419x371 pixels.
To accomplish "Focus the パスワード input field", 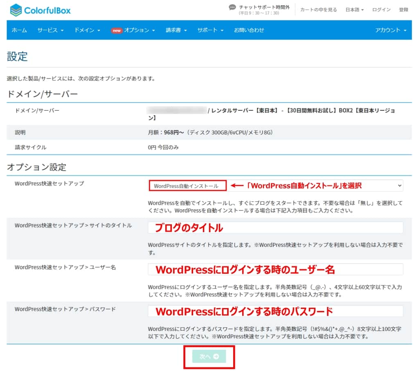I will (x=275, y=311).
